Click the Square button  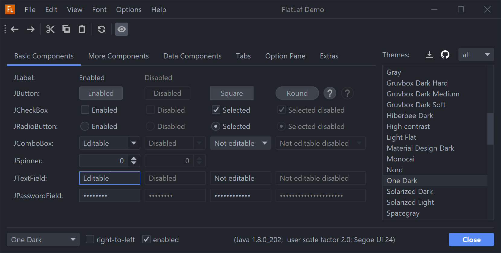pyautogui.click(x=231, y=93)
